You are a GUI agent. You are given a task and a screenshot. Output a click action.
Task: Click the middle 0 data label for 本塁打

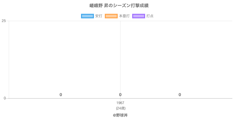[x=120, y=95]
